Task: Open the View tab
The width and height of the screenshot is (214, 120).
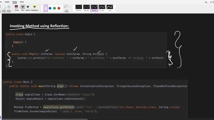Action: [x=22, y=2]
